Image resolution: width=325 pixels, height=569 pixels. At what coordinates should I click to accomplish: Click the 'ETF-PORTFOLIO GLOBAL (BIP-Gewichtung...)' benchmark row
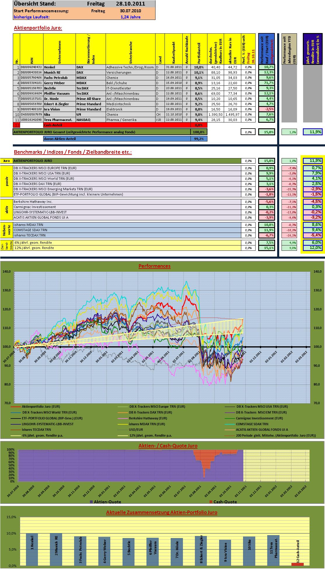(127, 194)
